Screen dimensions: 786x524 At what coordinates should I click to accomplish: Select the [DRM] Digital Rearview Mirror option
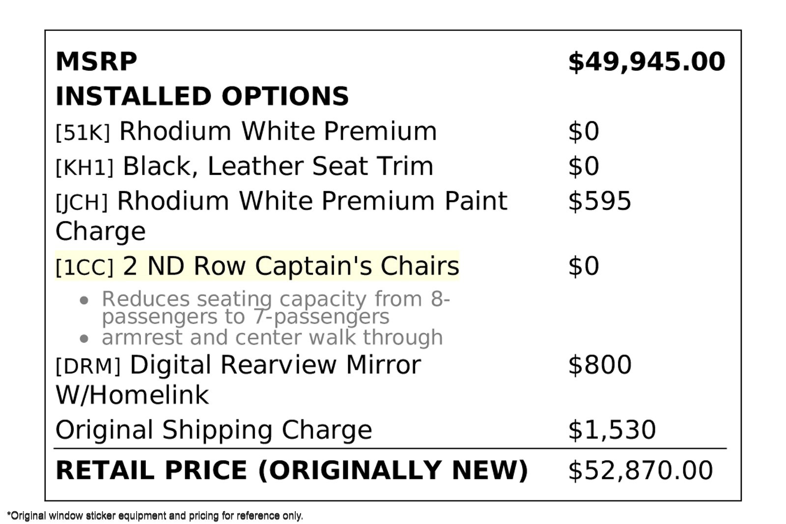[x=238, y=365]
